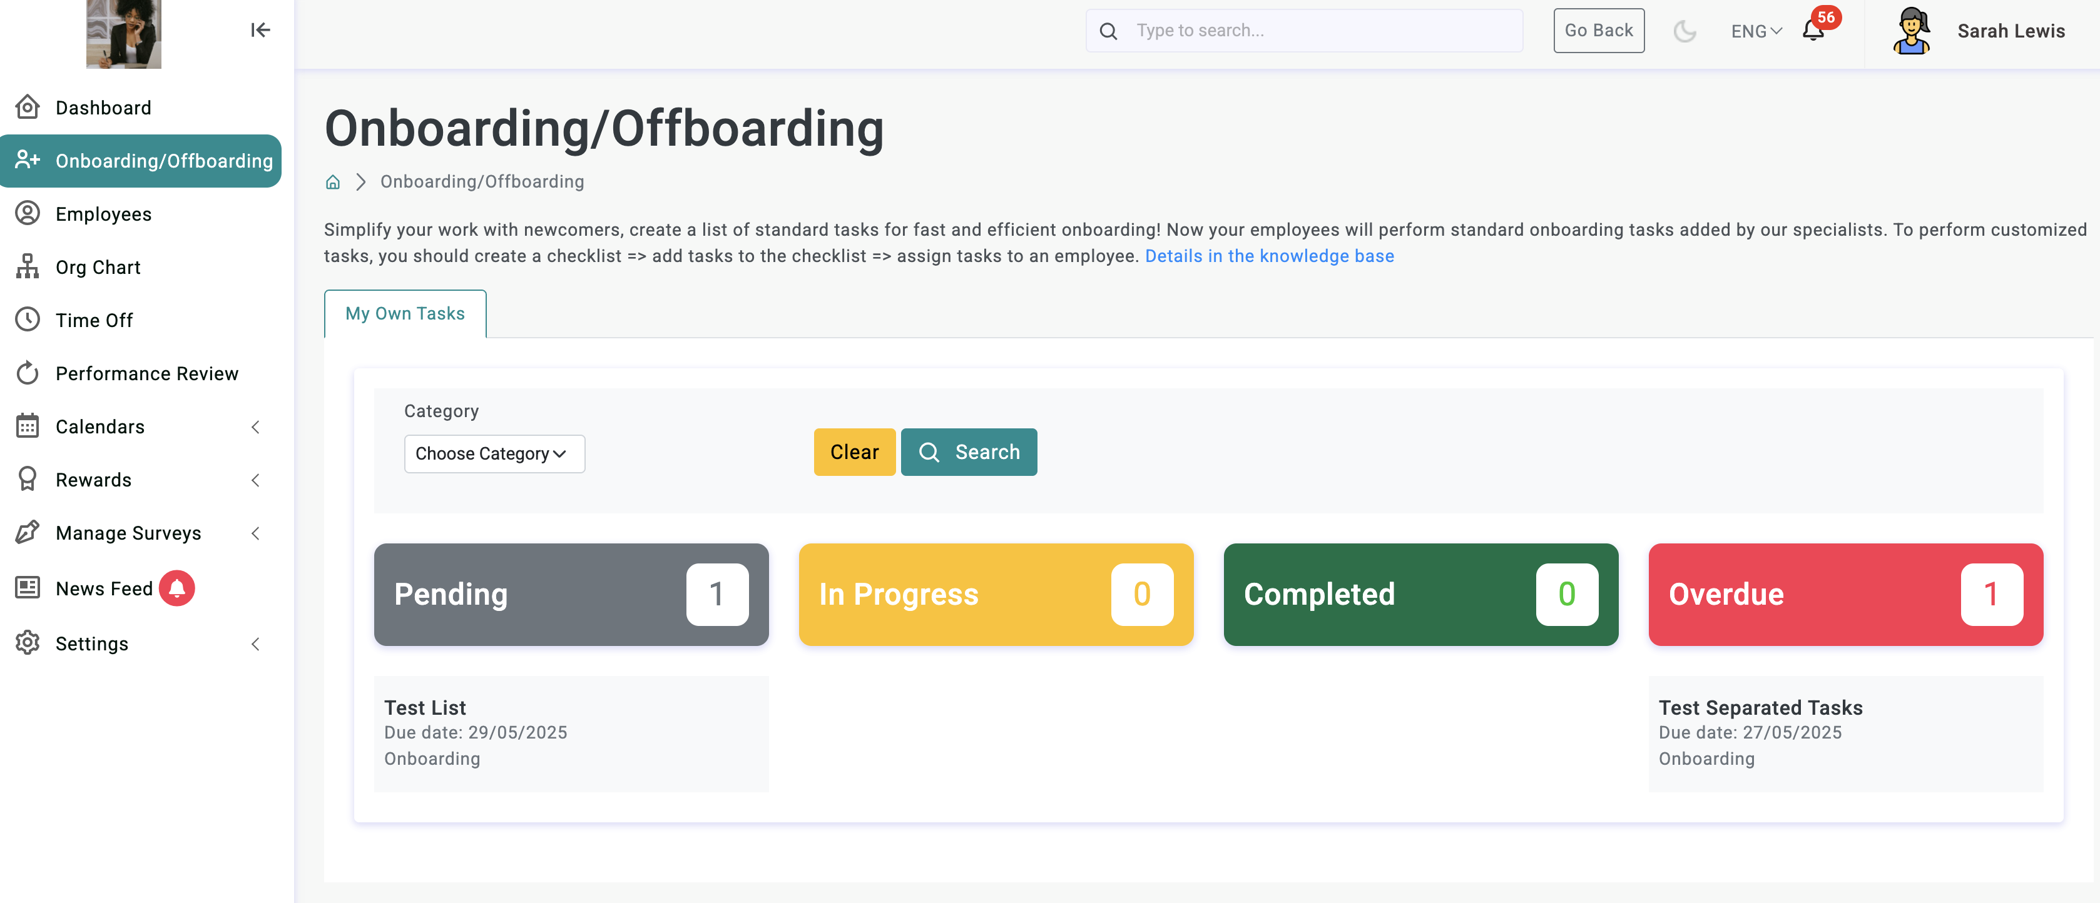The image size is (2100, 903).
Task: Click the home breadcrumb icon
Action: click(x=333, y=182)
